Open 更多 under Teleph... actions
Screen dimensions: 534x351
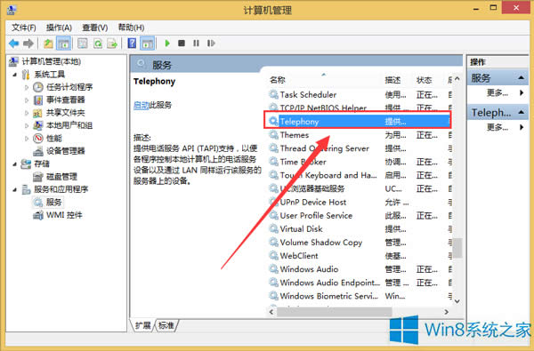point(498,127)
